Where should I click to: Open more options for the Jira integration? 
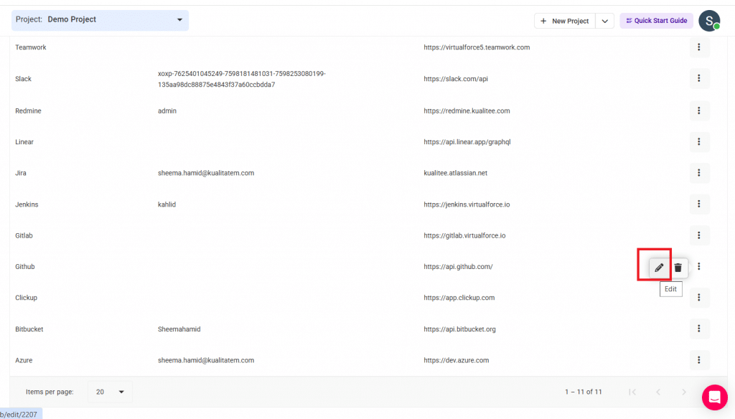click(x=699, y=173)
